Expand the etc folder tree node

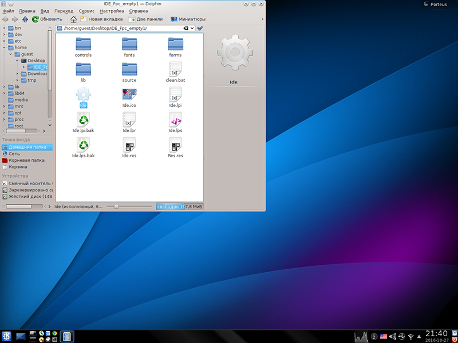[4, 41]
